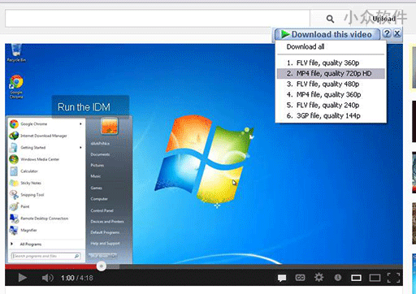Open the player settings gear
Image resolution: width=416 pixels, height=294 pixels.
tap(318, 277)
